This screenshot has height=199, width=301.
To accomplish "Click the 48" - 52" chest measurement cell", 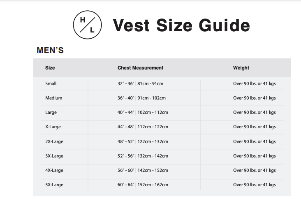I will tap(143, 141).
